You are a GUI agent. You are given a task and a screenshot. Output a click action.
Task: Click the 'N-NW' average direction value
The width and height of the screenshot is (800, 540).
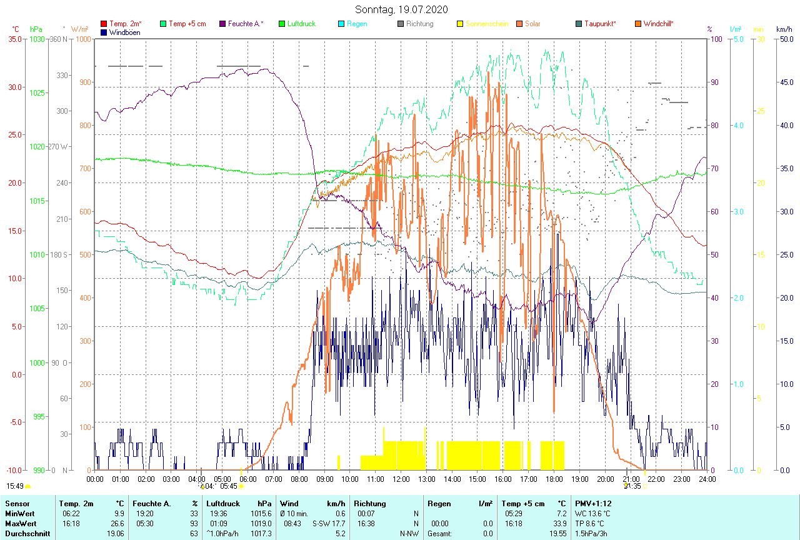(x=409, y=533)
